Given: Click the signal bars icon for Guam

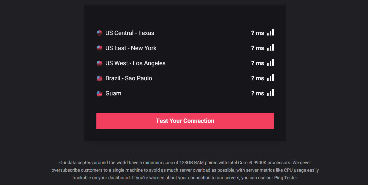Looking at the screenshot, I should pyautogui.click(x=271, y=93).
